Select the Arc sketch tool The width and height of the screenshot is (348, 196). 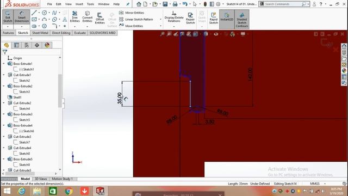click(45, 20)
